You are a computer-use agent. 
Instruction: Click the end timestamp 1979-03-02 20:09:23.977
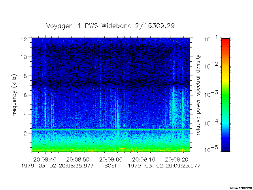[164, 166]
